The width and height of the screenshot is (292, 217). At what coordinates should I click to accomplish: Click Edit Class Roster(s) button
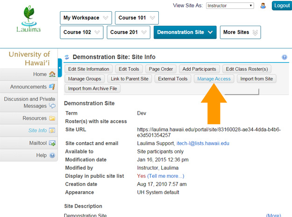click(x=247, y=69)
